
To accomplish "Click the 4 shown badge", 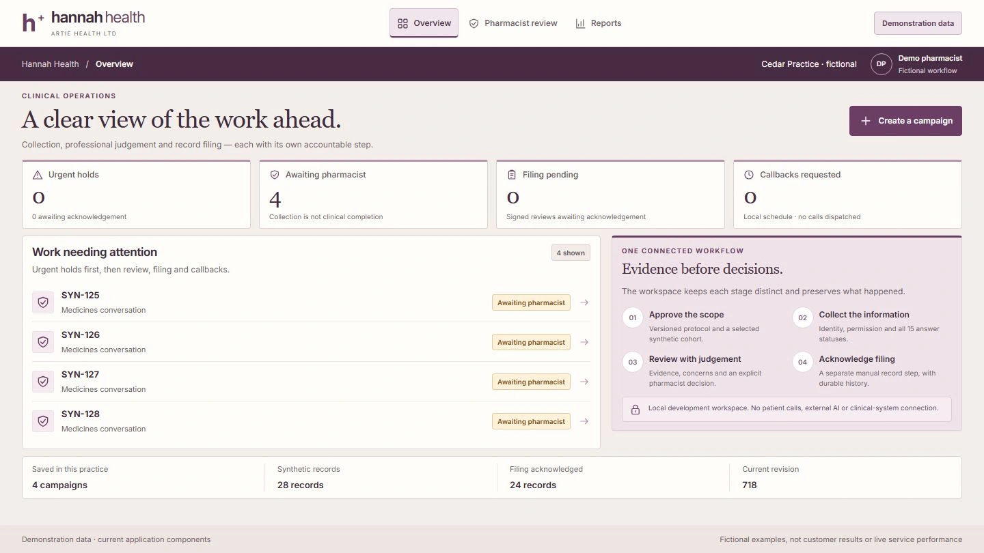I will (571, 253).
